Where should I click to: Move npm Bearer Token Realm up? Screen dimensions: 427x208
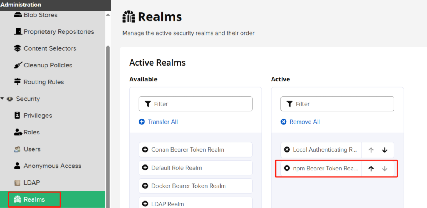click(x=371, y=169)
